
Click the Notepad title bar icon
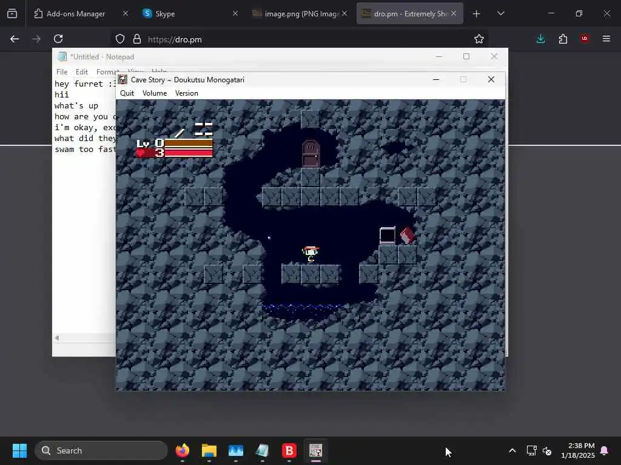click(x=62, y=56)
